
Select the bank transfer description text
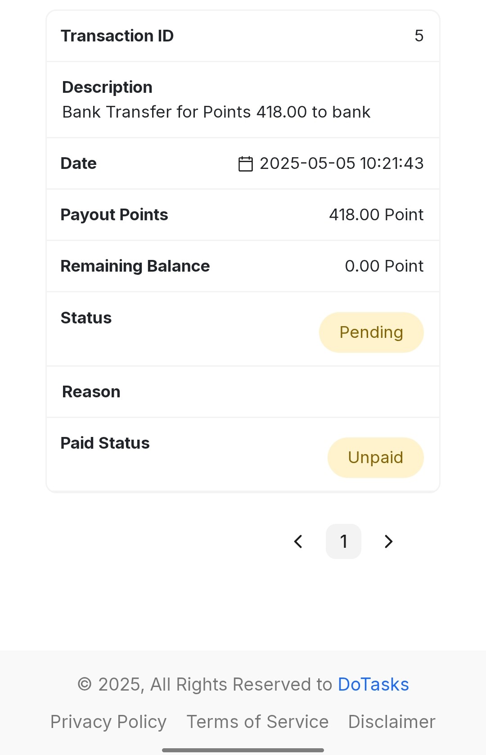216,112
